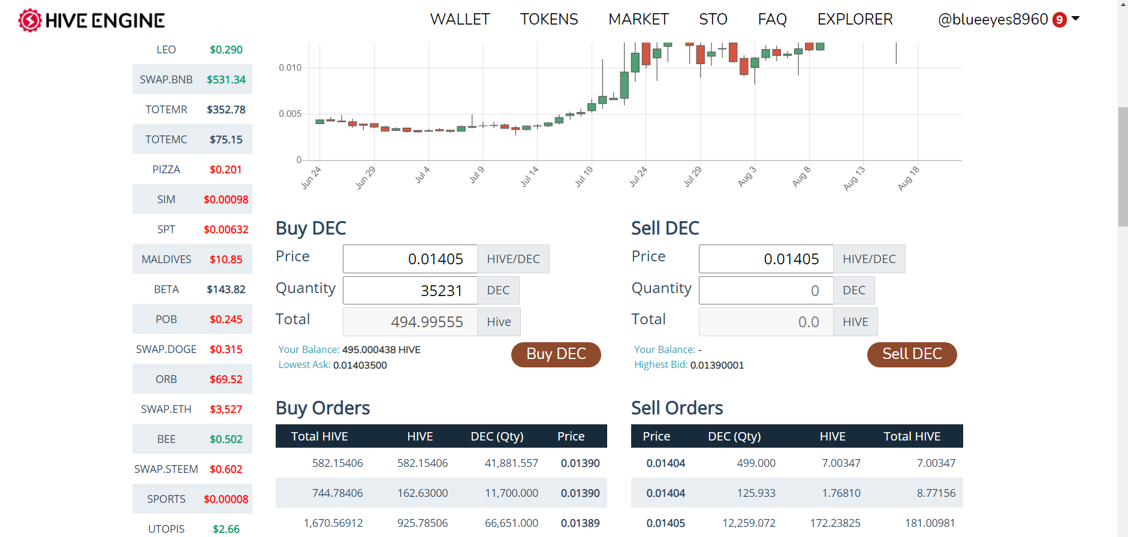Image resolution: width=1128 pixels, height=537 pixels.
Task: Click the Buy DEC quantity input field
Action: pos(410,291)
